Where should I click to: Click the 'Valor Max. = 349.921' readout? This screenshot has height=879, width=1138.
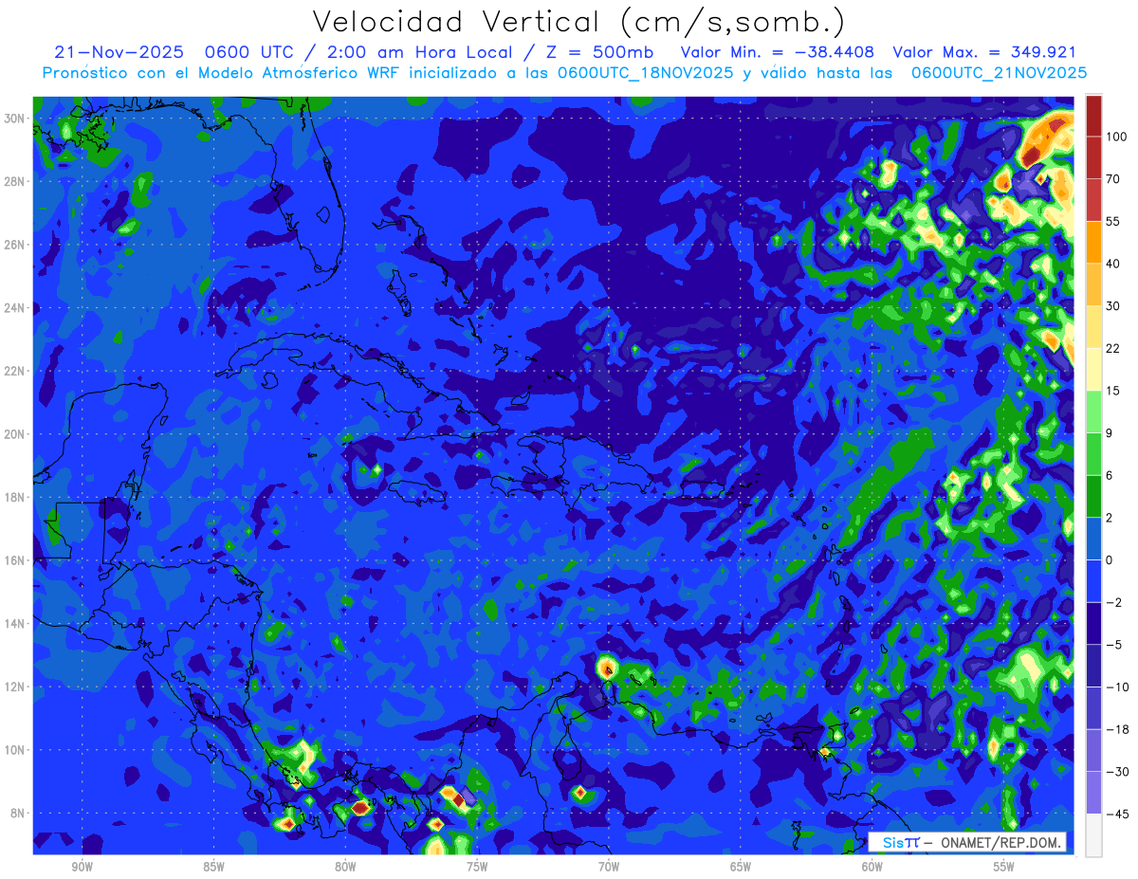click(x=983, y=53)
